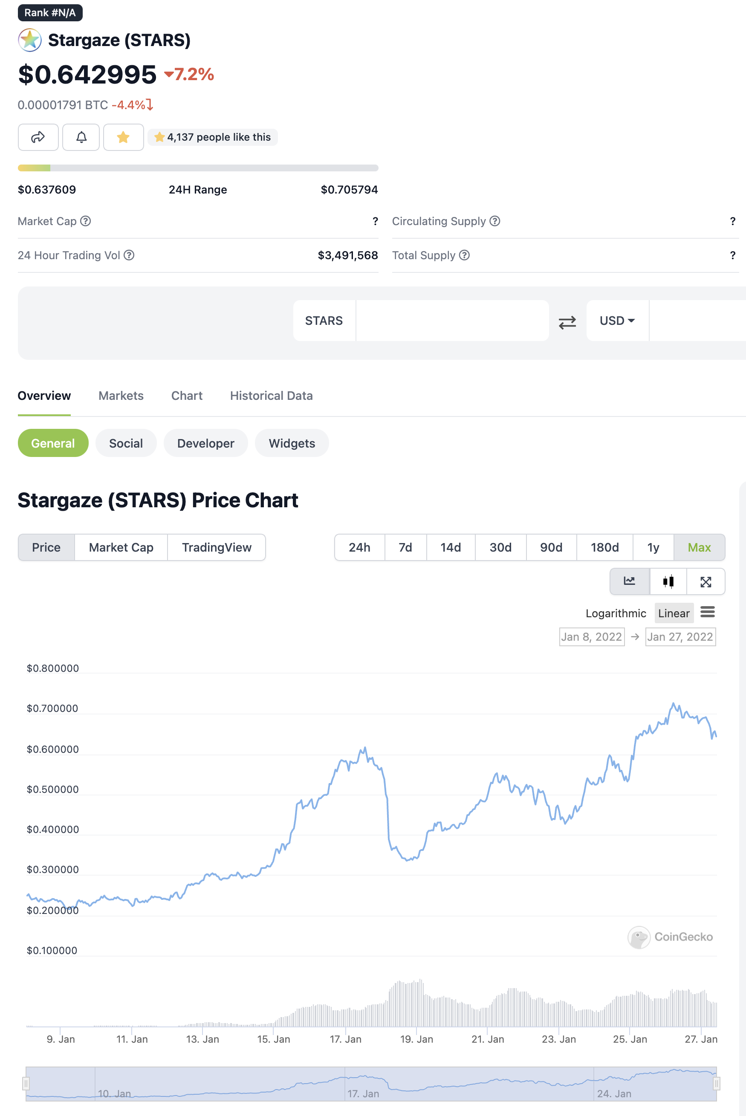Select the line chart view icon
The height and width of the screenshot is (1116, 746).
click(630, 581)
